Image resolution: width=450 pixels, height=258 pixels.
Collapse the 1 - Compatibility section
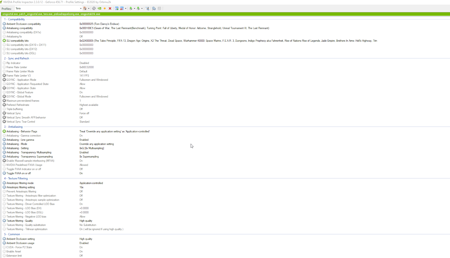pyautogui.click(x=14, y=19)
